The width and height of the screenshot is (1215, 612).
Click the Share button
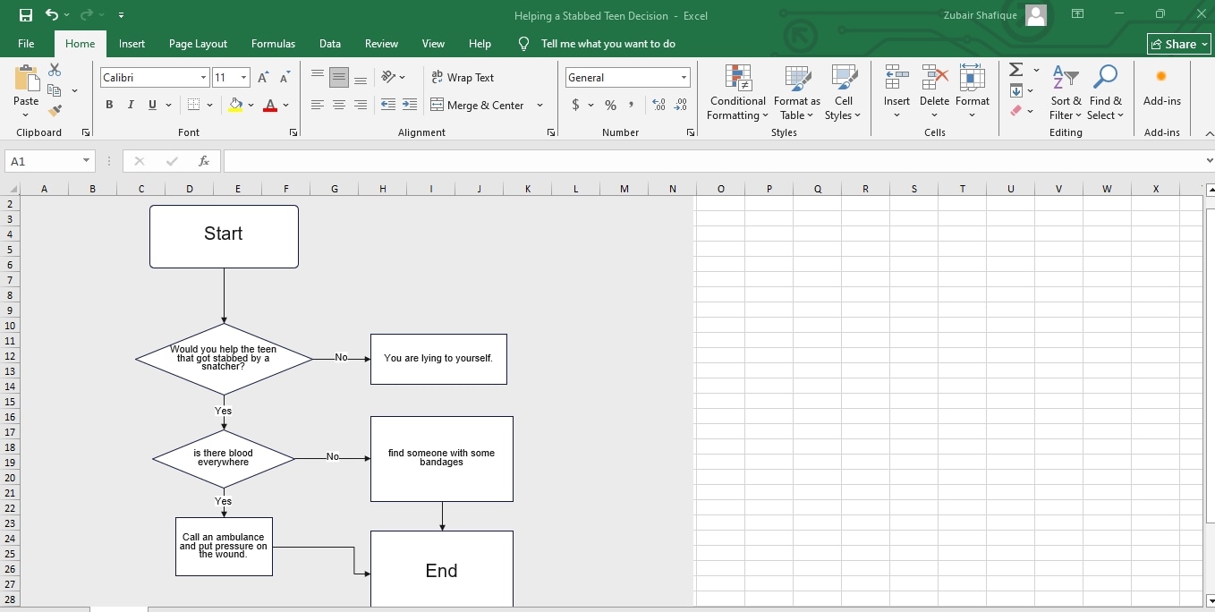1177,43
